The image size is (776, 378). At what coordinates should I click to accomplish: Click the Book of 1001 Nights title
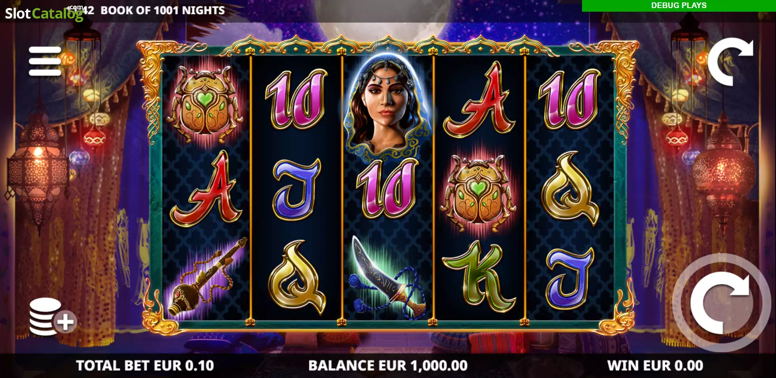(162, 10)
